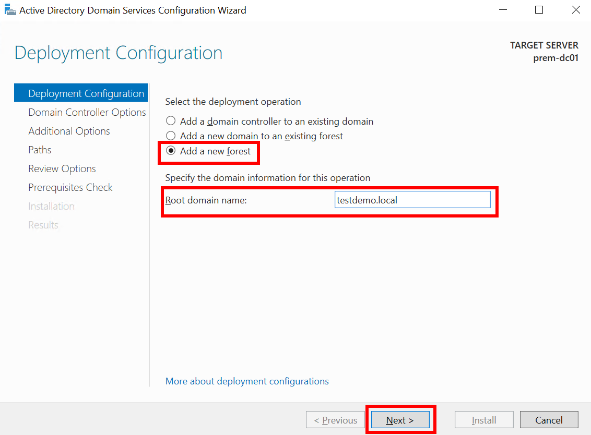Click the wizard app icon in title bar
Viewport: 591px width, 435px height.
click(10, 10)
